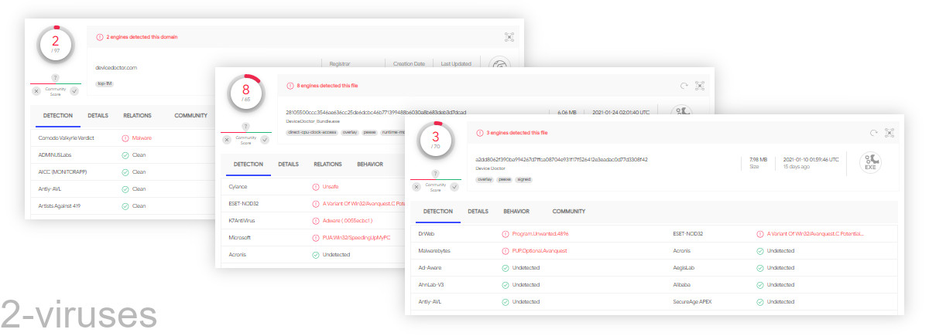Click the PUA:Win32/SpeedingUpMyPC Microsoft result

356,237
